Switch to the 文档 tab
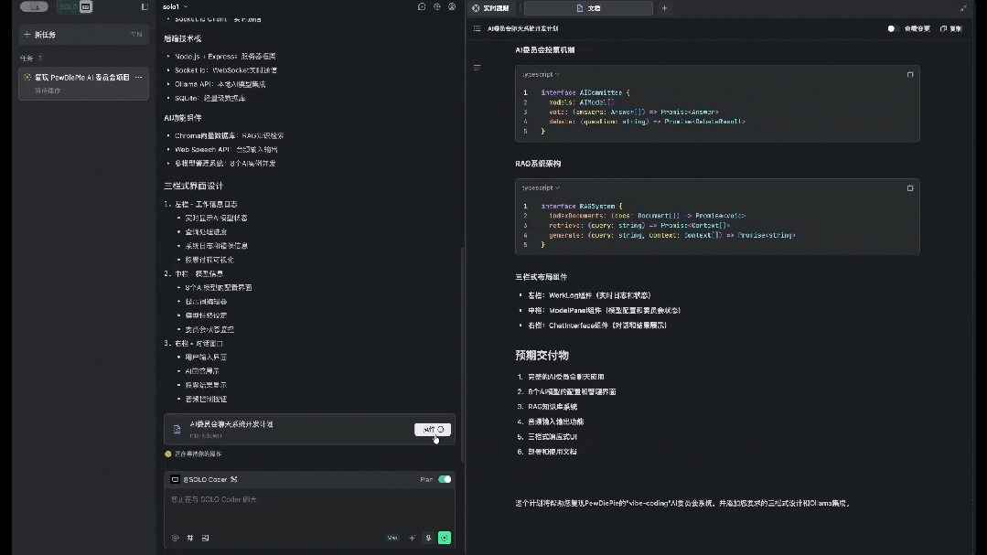 click(588, 7)
